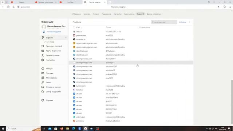
Task: Open the Отзывы и оценки icon
Action: tap(43, 87)
